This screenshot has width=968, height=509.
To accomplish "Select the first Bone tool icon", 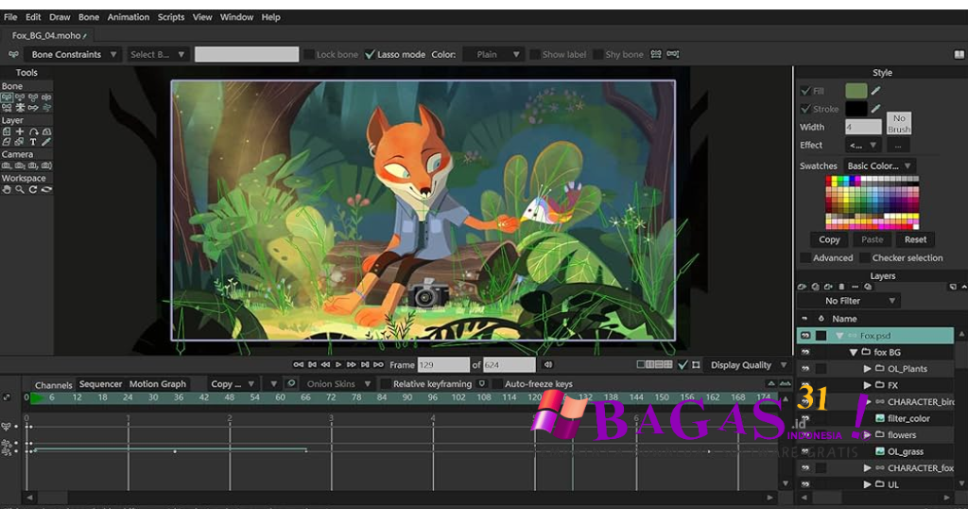I will click(x=7, y=97).
